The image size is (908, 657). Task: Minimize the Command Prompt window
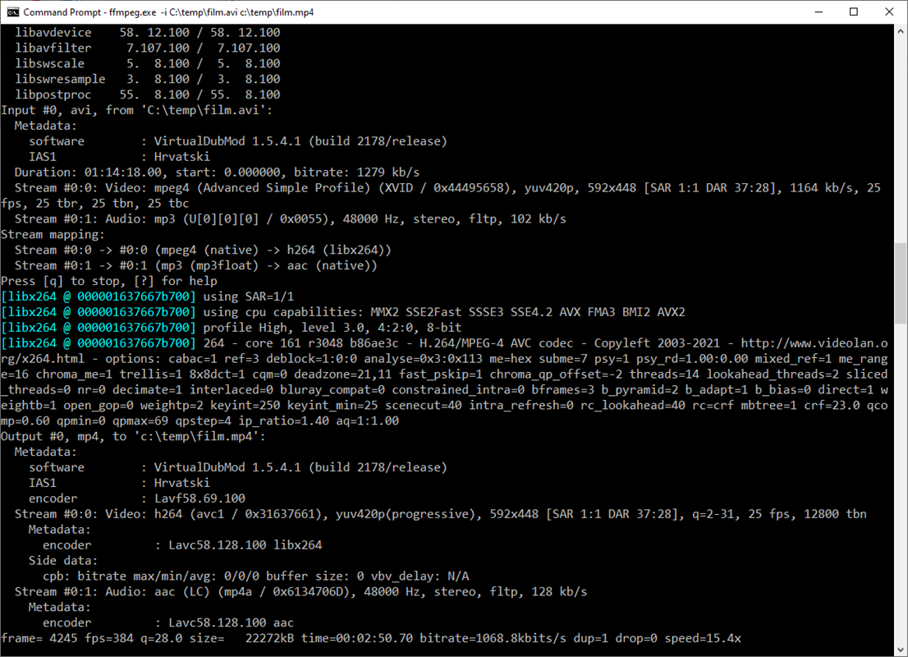819,12
